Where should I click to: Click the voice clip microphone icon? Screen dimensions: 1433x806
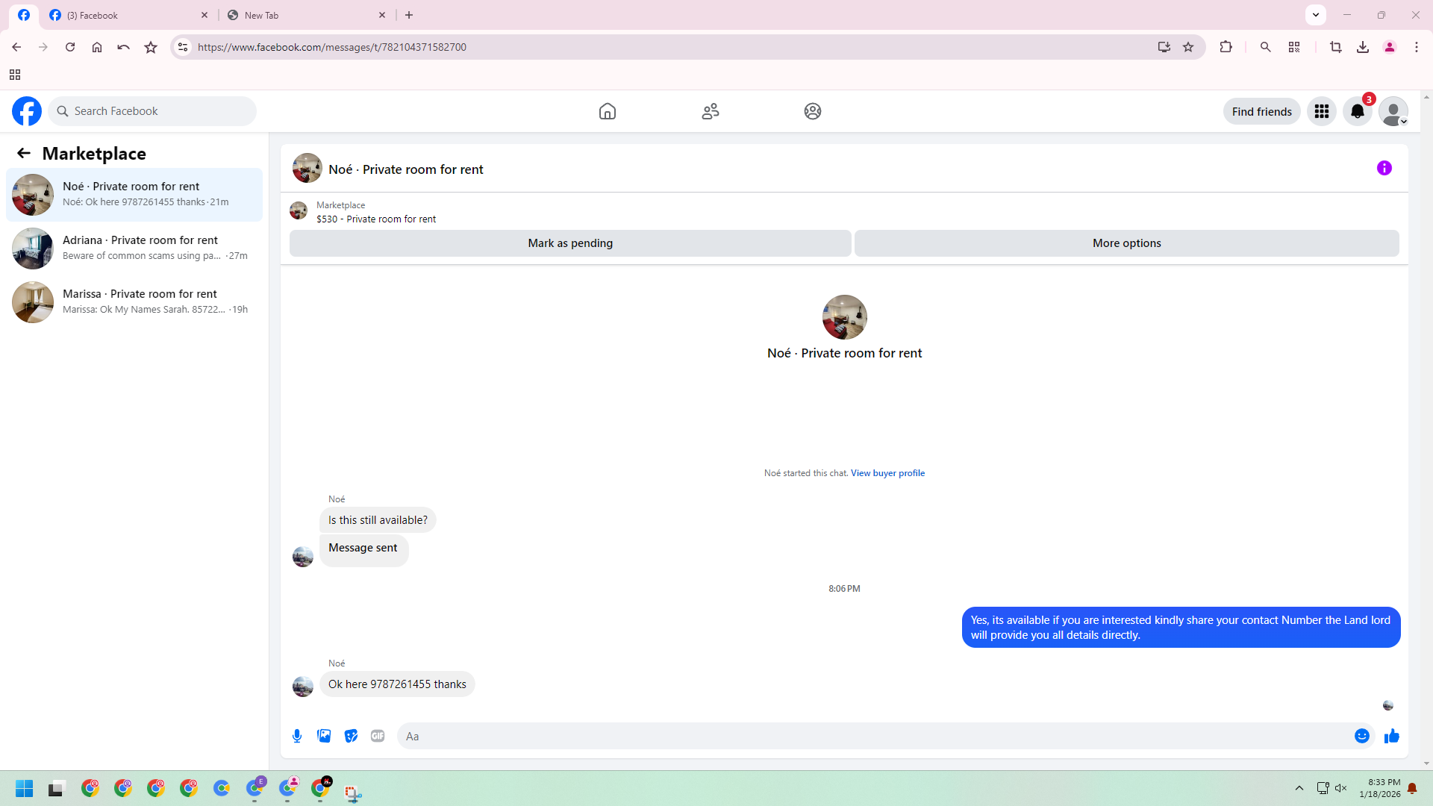pyautogui.click(x=297, y=736)
